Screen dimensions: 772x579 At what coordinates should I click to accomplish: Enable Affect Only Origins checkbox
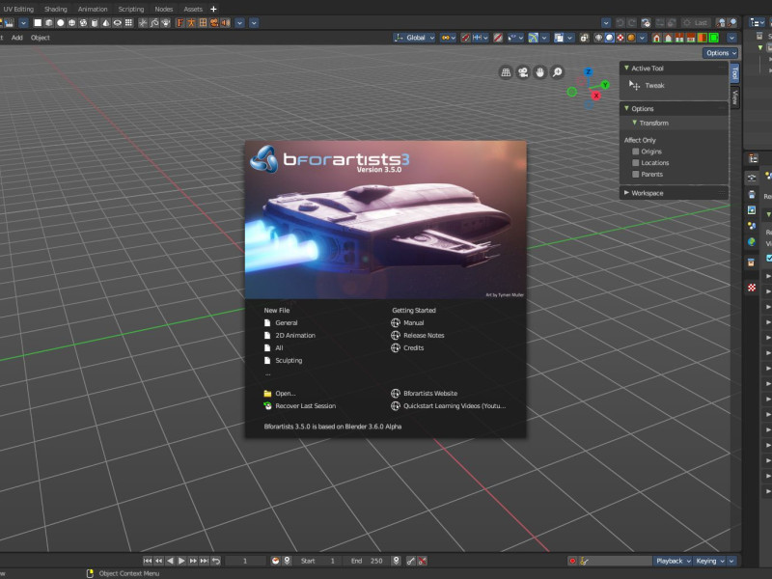[636, 152]
